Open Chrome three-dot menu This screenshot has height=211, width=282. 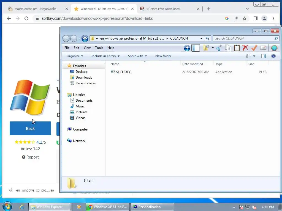pos(273,18)
